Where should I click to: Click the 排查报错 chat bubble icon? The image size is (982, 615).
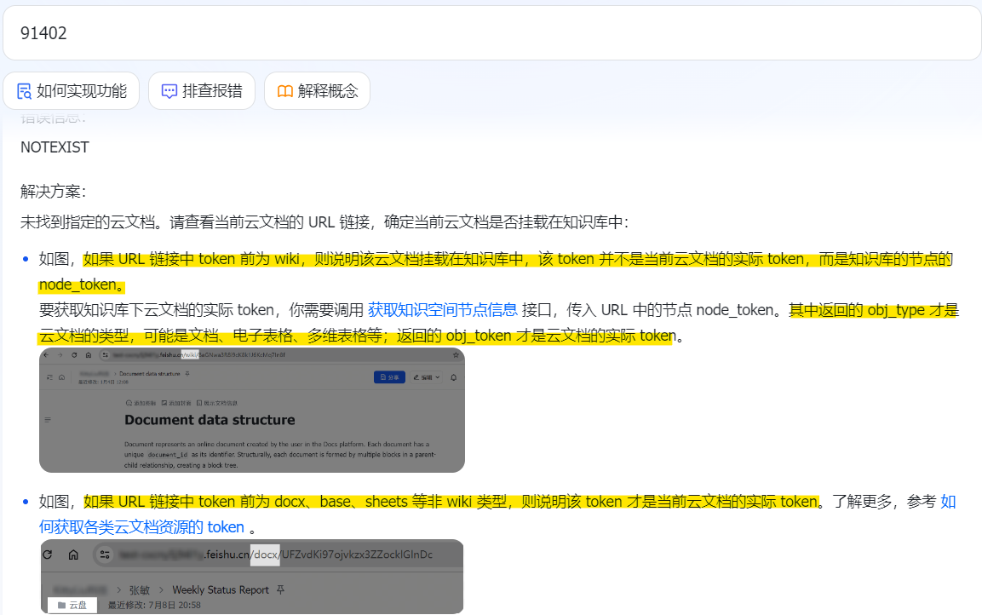pos(169,91)
